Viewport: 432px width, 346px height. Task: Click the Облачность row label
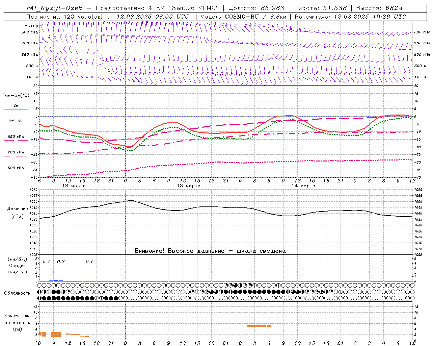pos(17,293)
